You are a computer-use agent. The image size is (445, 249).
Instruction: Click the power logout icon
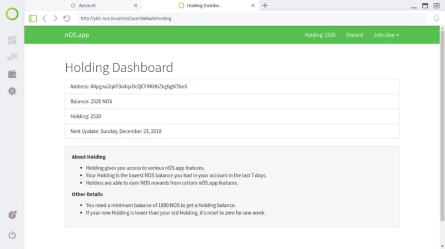[x=12, y=235]
